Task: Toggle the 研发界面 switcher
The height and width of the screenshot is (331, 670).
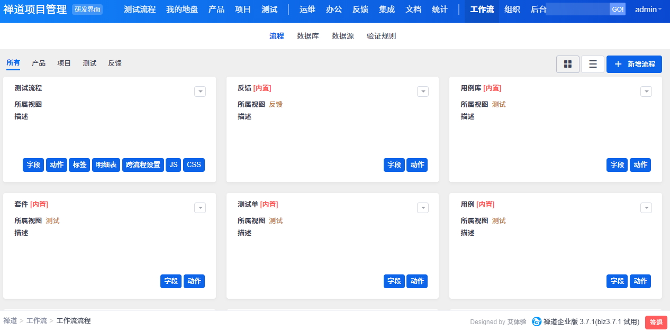Action: (x=87, y=10)
